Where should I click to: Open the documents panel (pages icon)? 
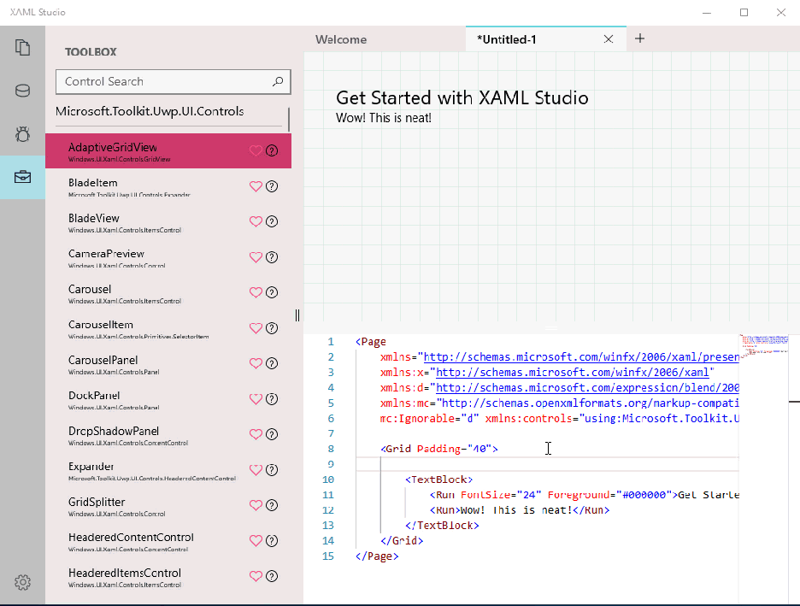pyautogui.click(x=22, y=49)
